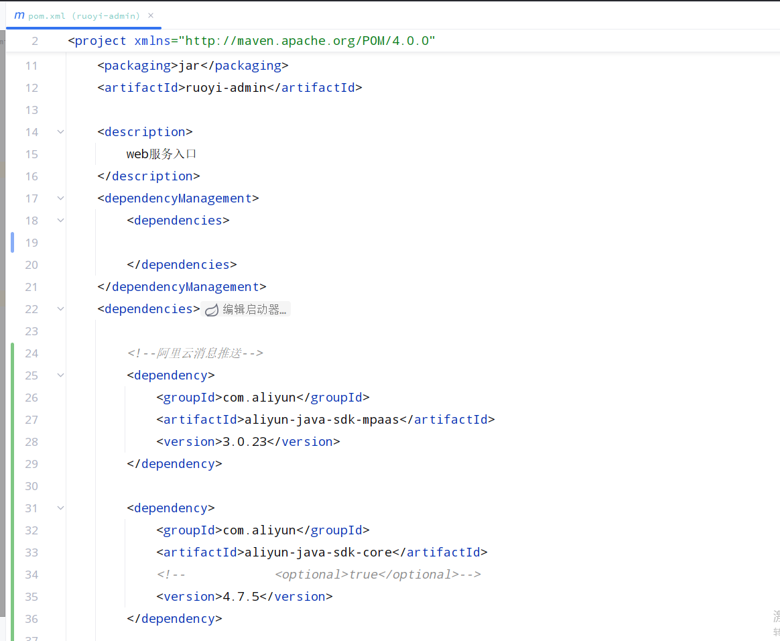
Task: Click the Spring Boot leaf icon beside 编辑启动器
Action: pyautogui.click(x=211, y=310)
